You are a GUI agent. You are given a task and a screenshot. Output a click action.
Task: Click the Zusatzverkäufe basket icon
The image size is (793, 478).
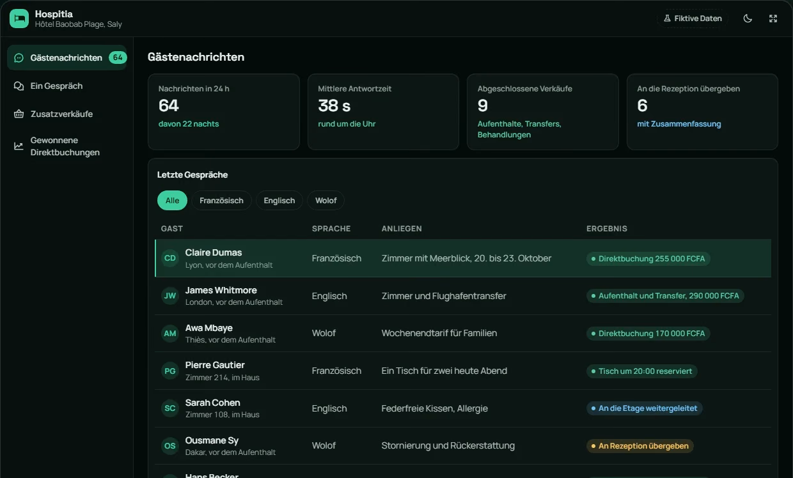click(19, 114)
